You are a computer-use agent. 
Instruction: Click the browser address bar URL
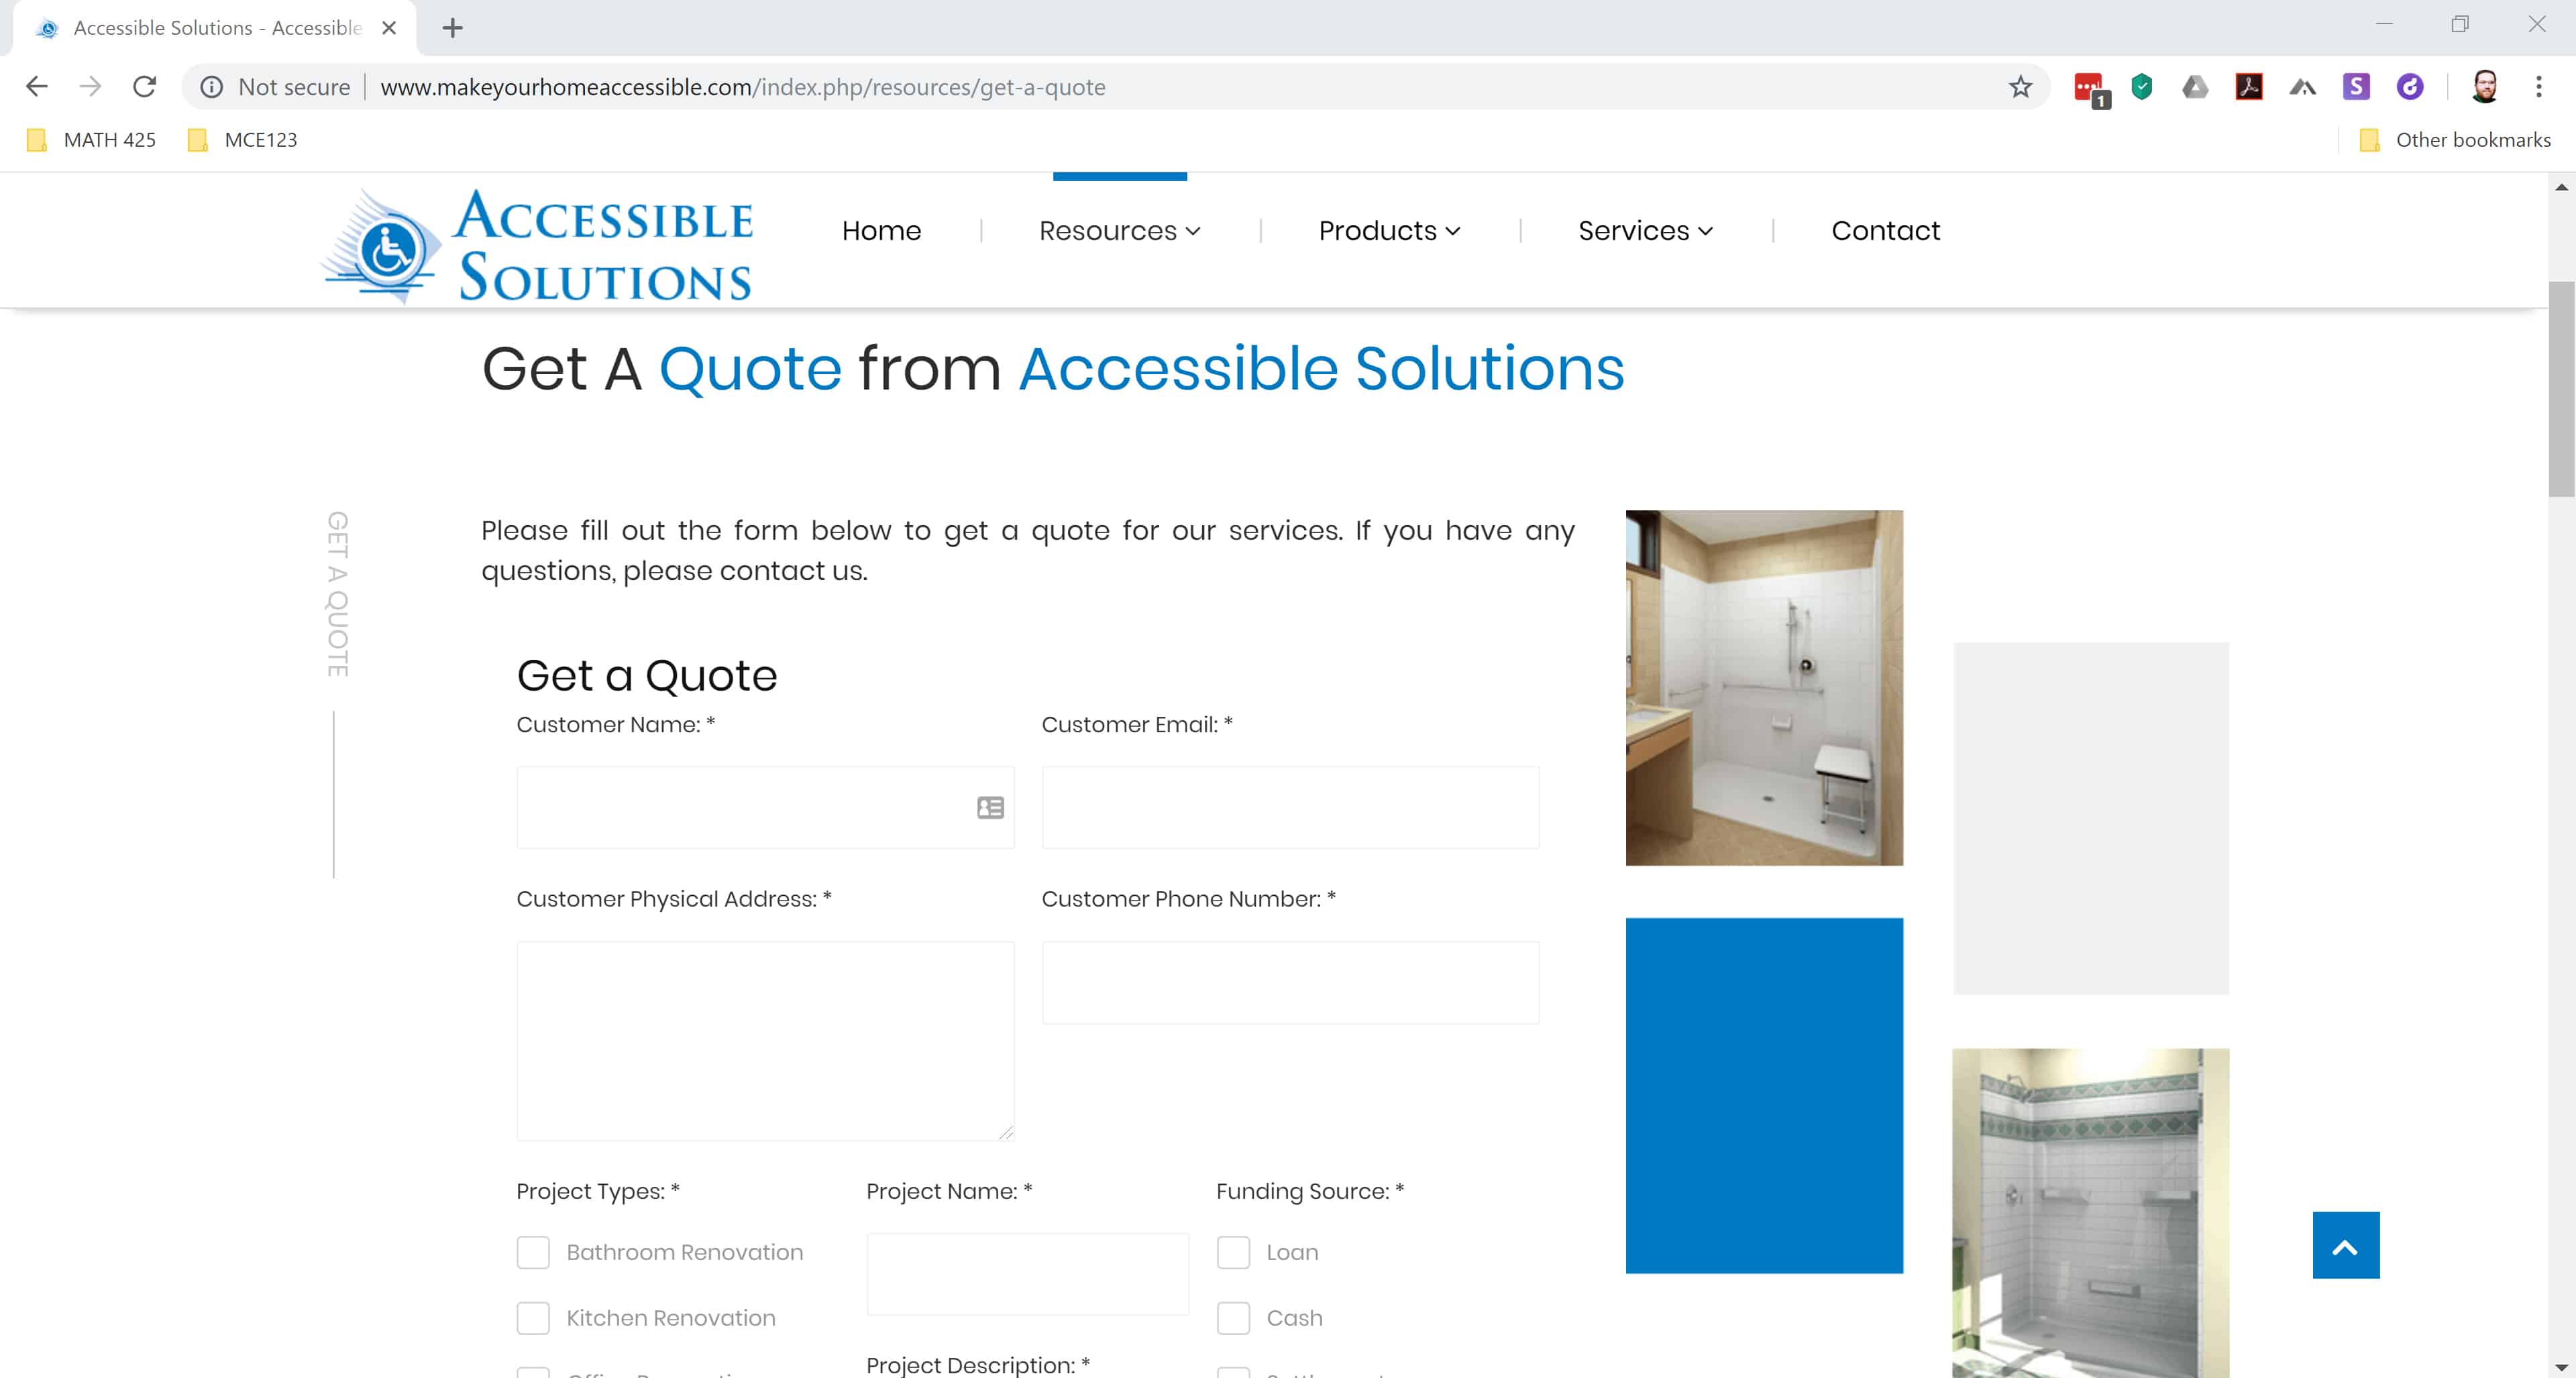pos(742,87)
